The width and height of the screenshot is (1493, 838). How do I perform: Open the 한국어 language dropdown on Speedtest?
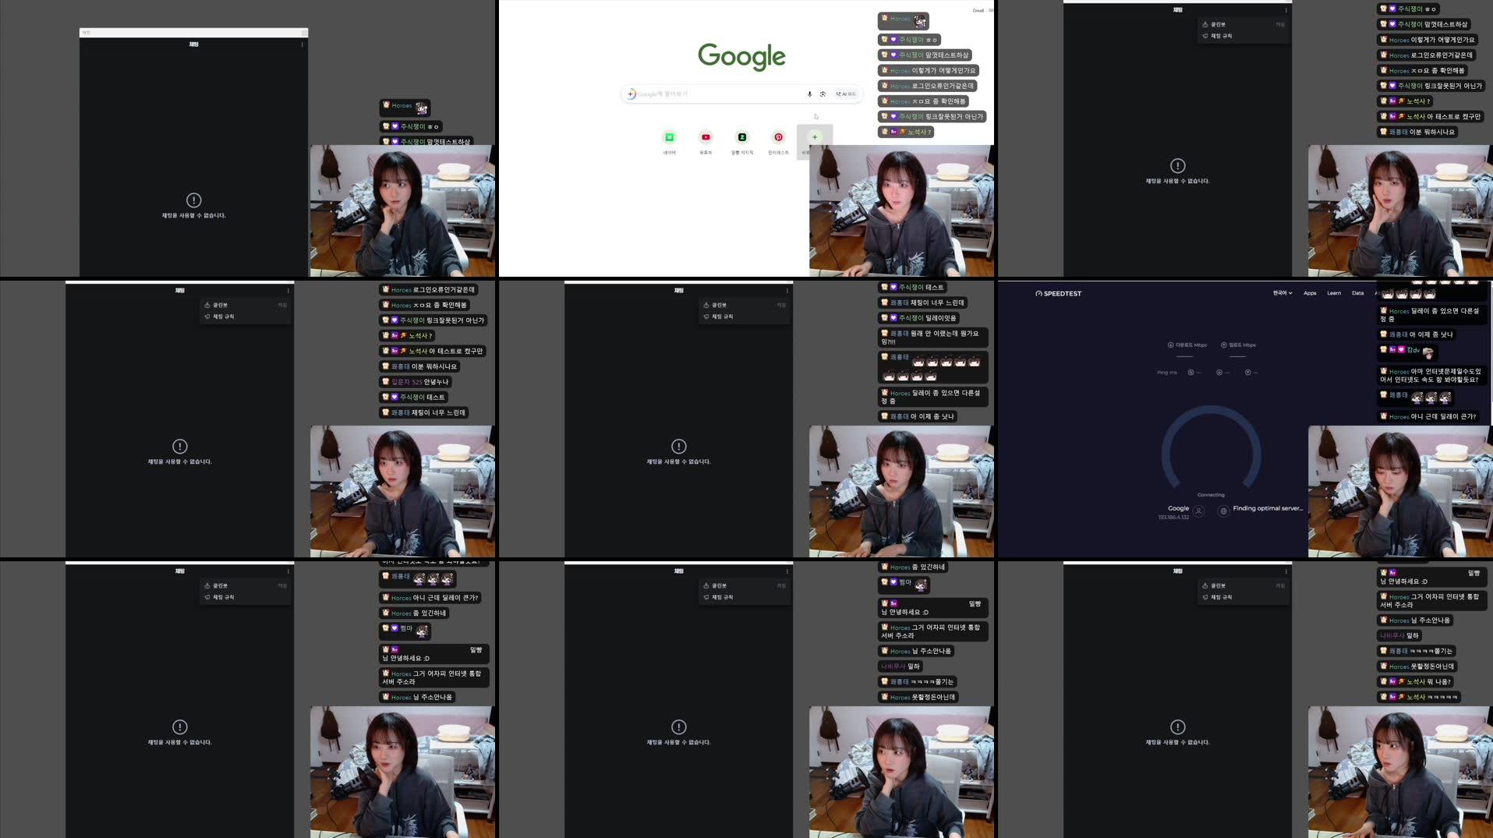pos(1282,293)
